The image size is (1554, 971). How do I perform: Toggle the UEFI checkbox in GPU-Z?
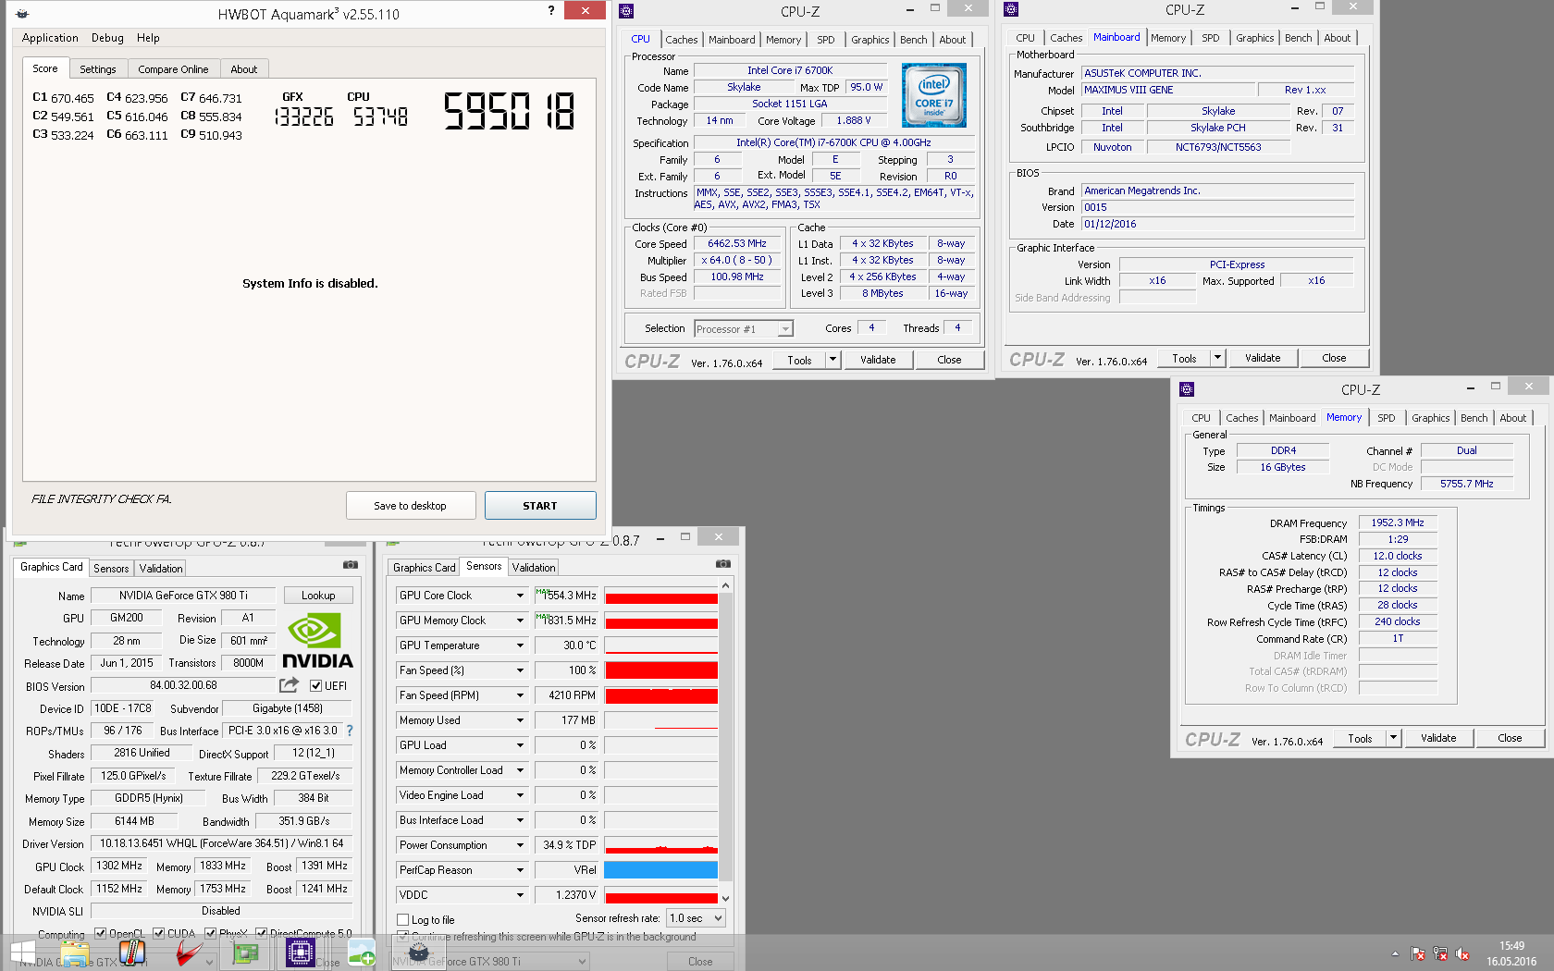coord(316,686)
